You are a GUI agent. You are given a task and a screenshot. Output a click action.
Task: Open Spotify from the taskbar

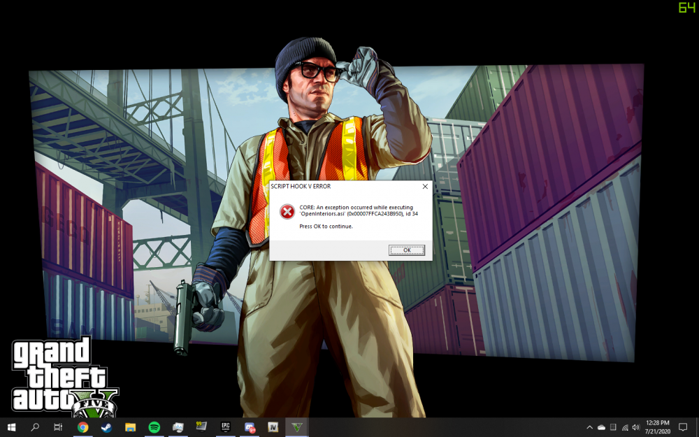pyautogui.click(x=154, y=427)
